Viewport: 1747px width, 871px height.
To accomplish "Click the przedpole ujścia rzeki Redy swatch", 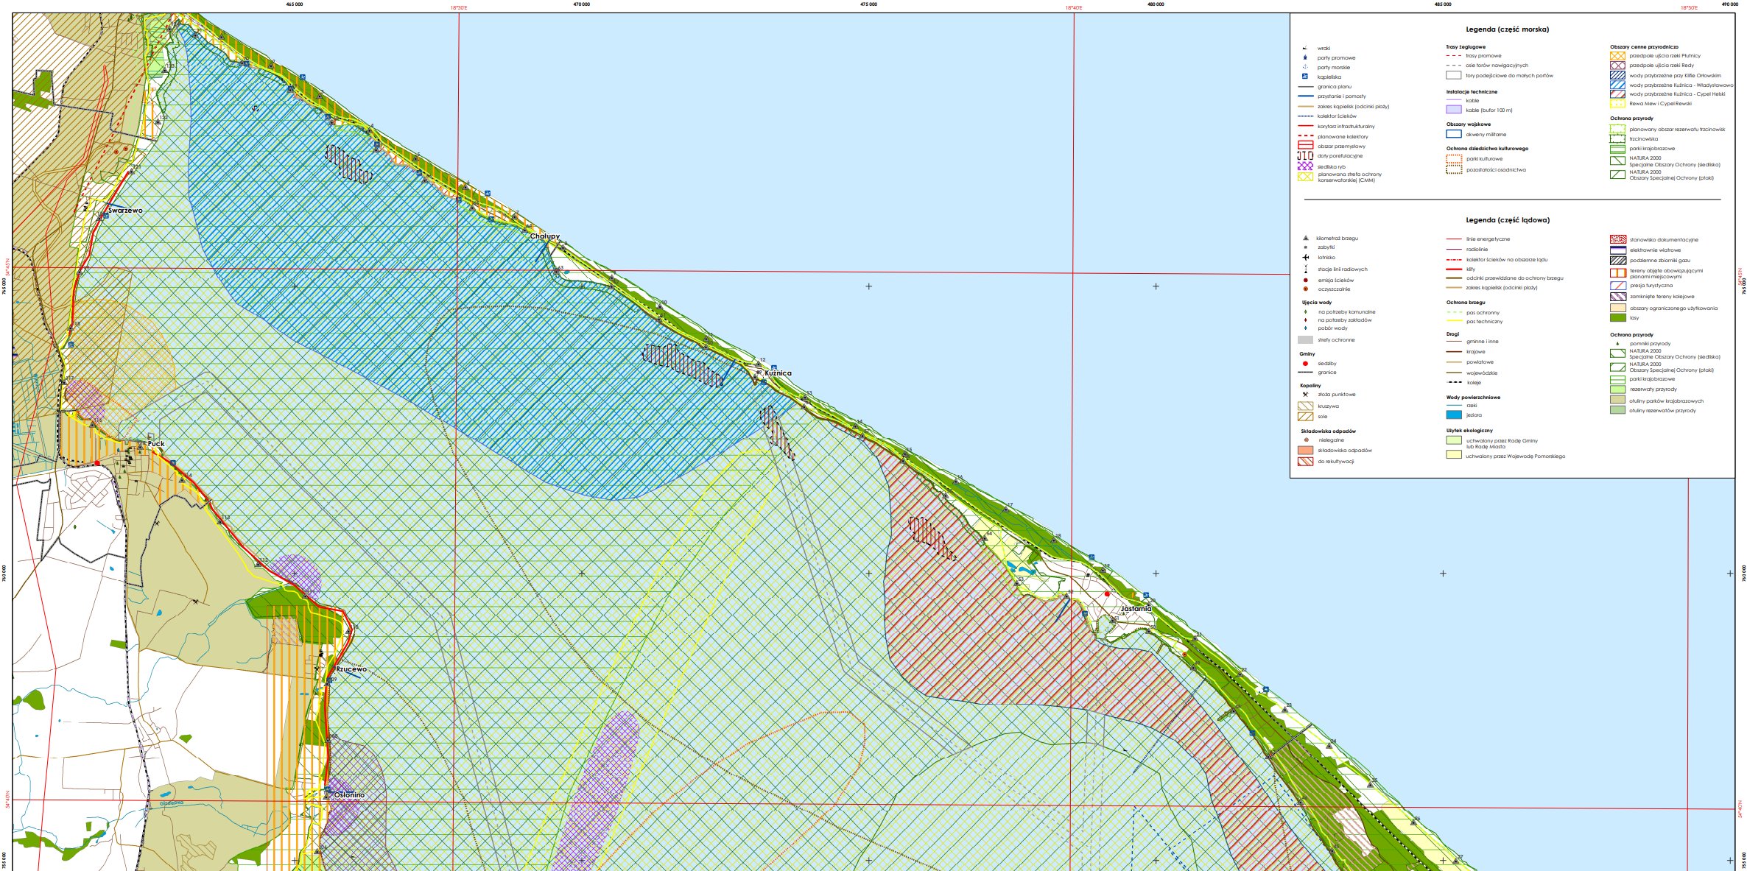I will click(1617, 65).
